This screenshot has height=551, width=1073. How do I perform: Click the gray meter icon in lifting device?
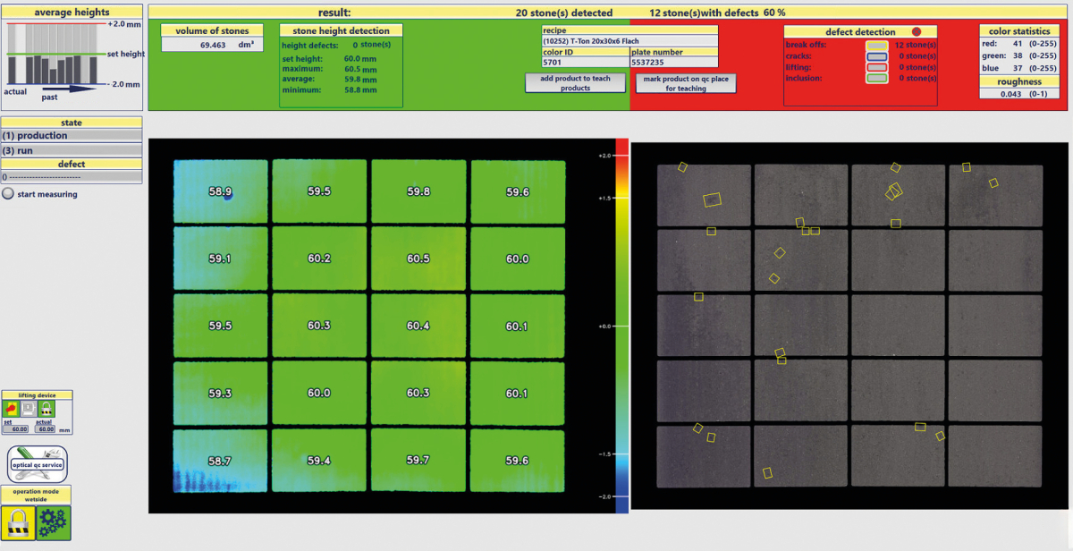coord(29,408)
